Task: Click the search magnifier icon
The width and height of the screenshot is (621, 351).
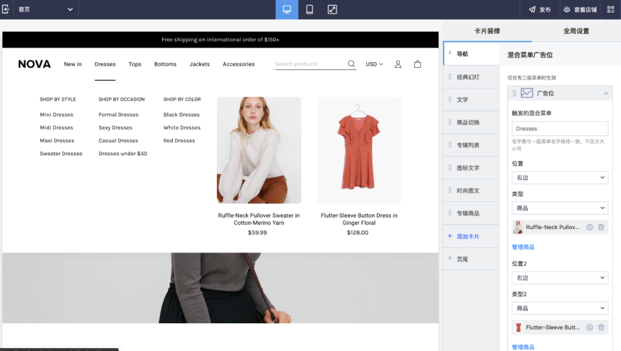Action: (351, 64)
